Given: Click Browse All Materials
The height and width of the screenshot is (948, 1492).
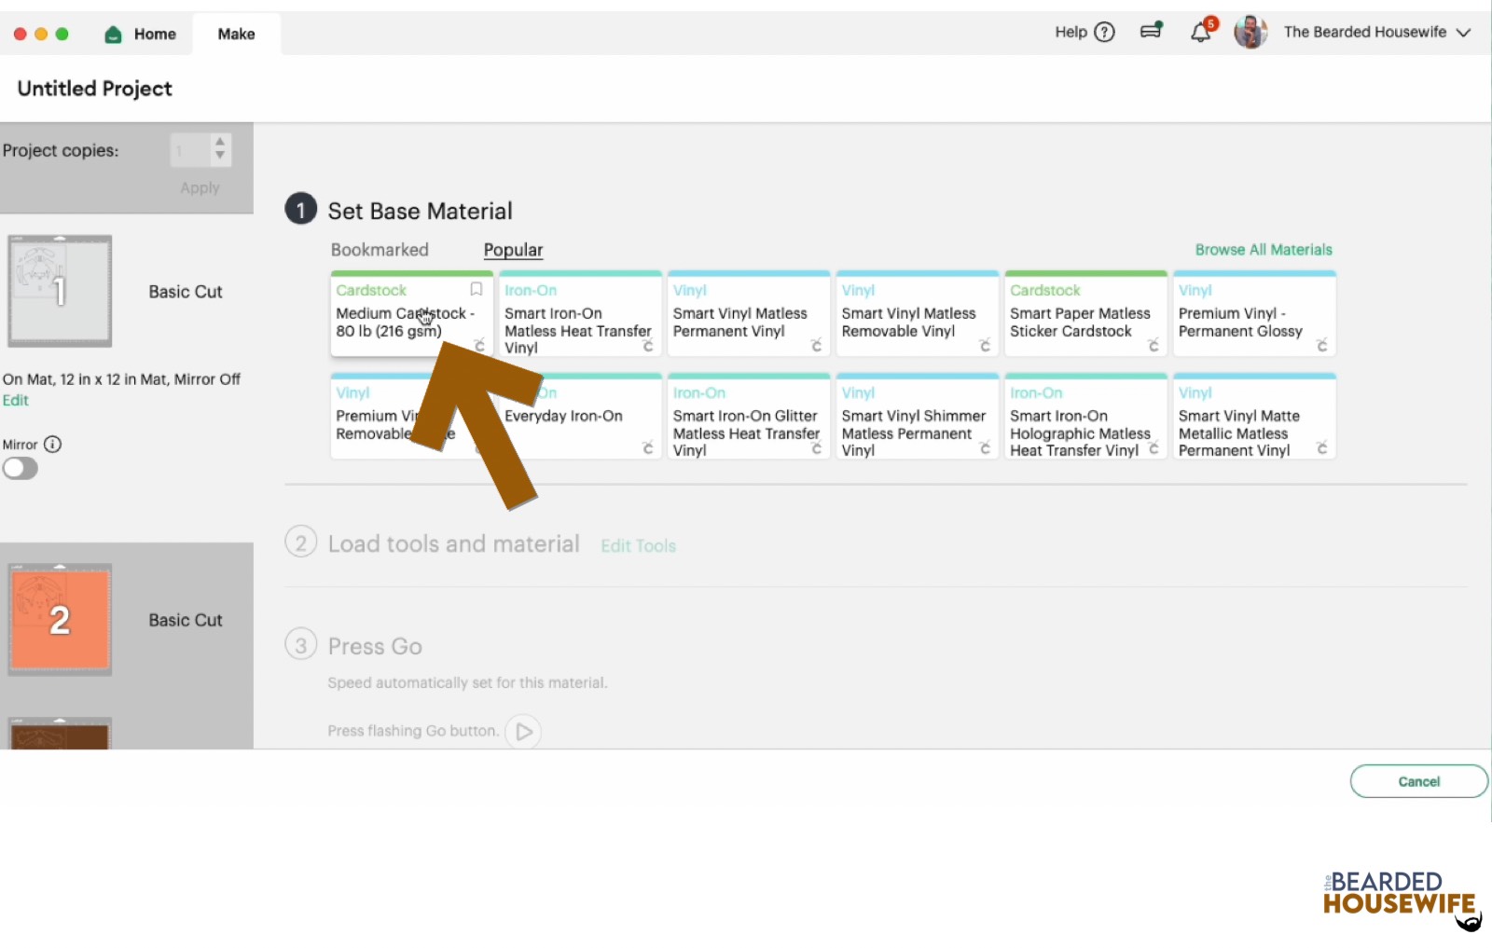Looking at the screenshot, I should (1264, 249).
